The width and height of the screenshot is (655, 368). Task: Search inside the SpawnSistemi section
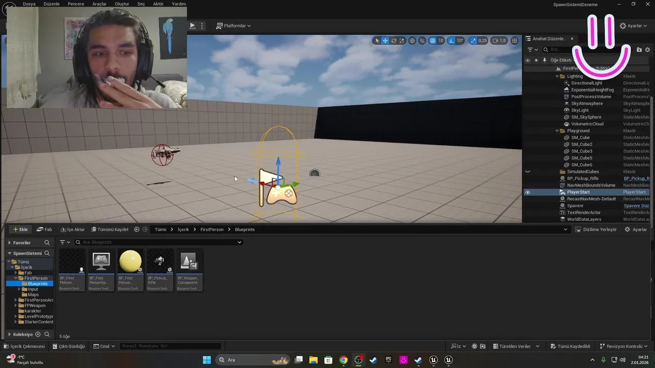pos(47,253)
